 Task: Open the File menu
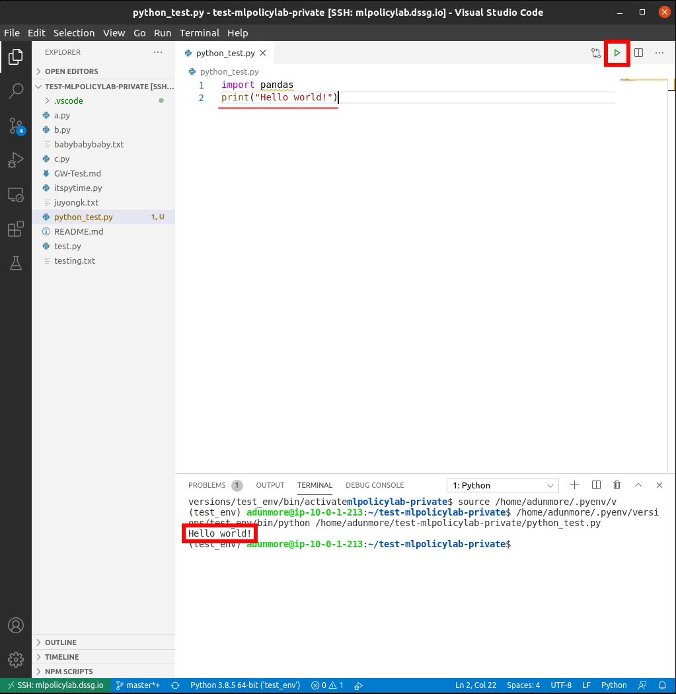click(12, 33)
